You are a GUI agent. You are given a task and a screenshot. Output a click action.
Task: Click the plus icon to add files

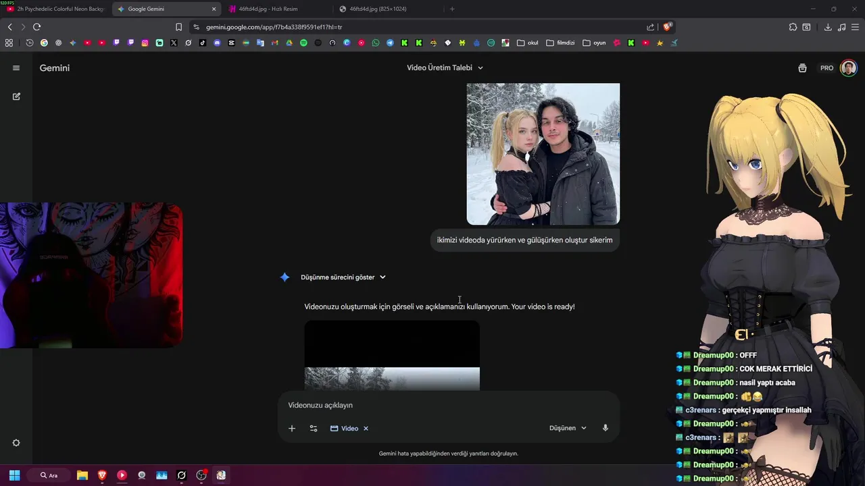point(292,429)
